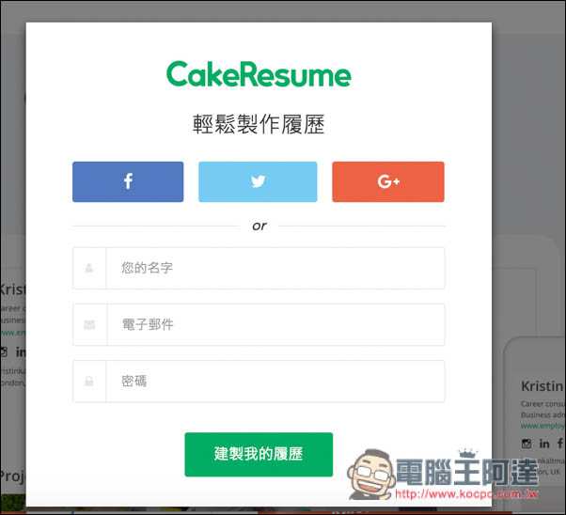Sign up with the Facebook button
Viewport: 566px width, 515px height.
128,181
